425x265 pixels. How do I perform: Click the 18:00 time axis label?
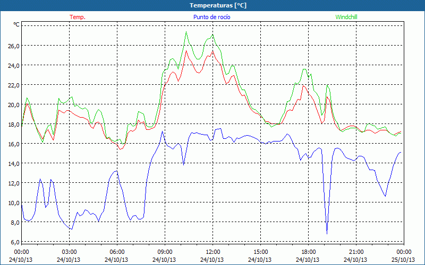(309, 252)
